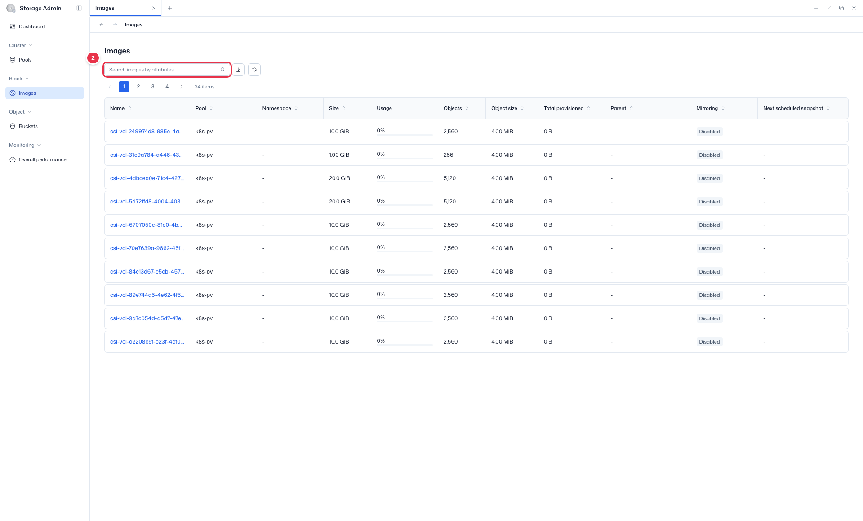The width and height of the screenshot is (863, 521).
Task: Sort by Object size column
Action: [x=522, y=108]
